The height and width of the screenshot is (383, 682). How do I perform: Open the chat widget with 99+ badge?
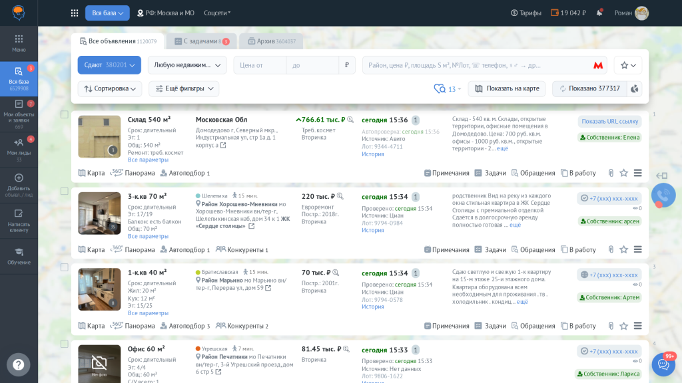coord(663,364)
